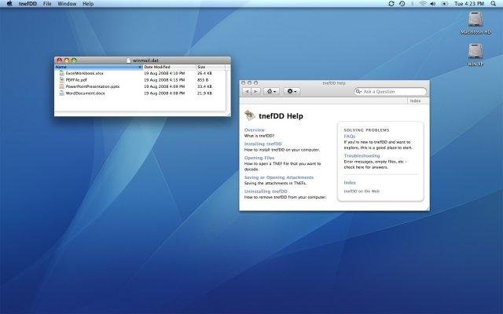The width and height of the screenshot is (503, 314).
Task: Click the 19 Aug 2008 4:15 PM date cell
Action: coord(164,80)
